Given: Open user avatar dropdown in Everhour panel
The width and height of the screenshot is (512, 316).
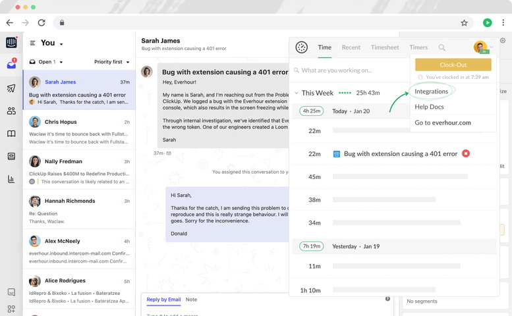Looking at the screenshot, I should 483,47.
